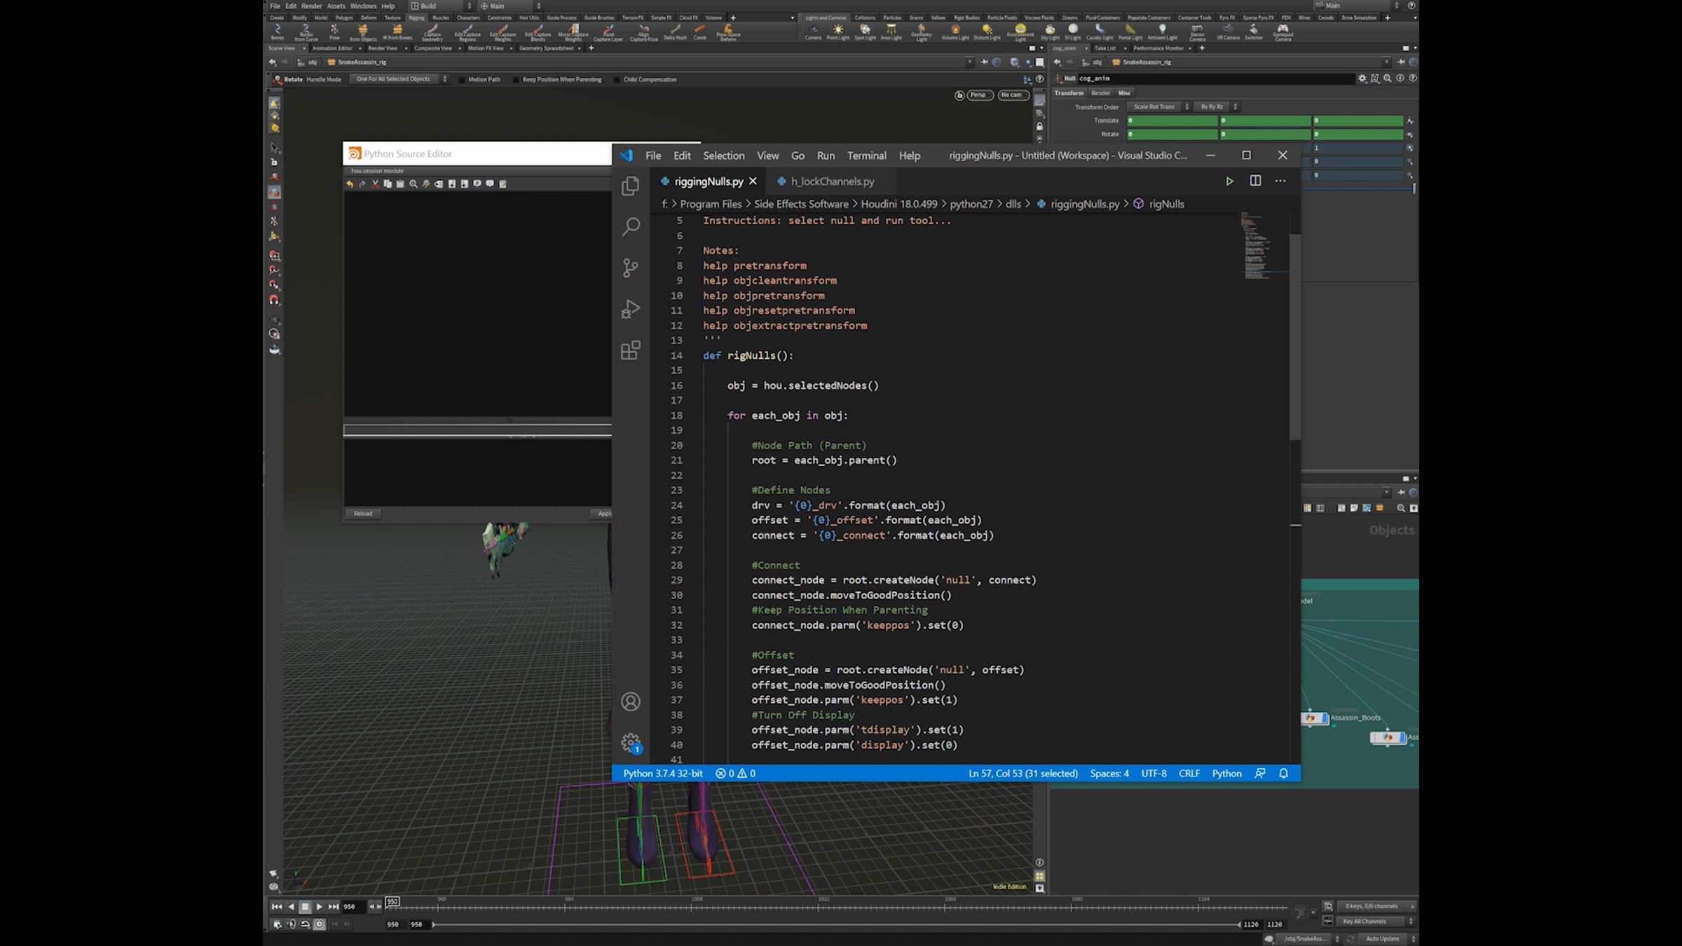The image size is (1682, 946).
Task: Split the VS Code editor right
Action: click(x=1255, y=181)
